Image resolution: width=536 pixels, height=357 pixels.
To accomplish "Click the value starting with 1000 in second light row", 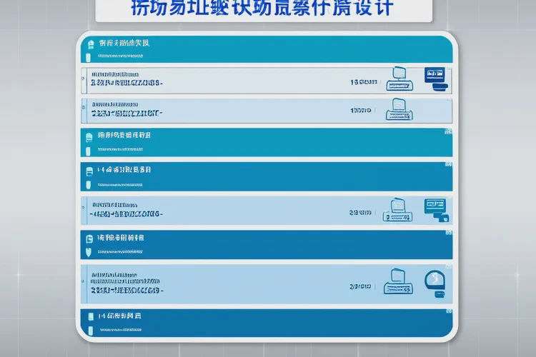I will [x=361, y=111].
